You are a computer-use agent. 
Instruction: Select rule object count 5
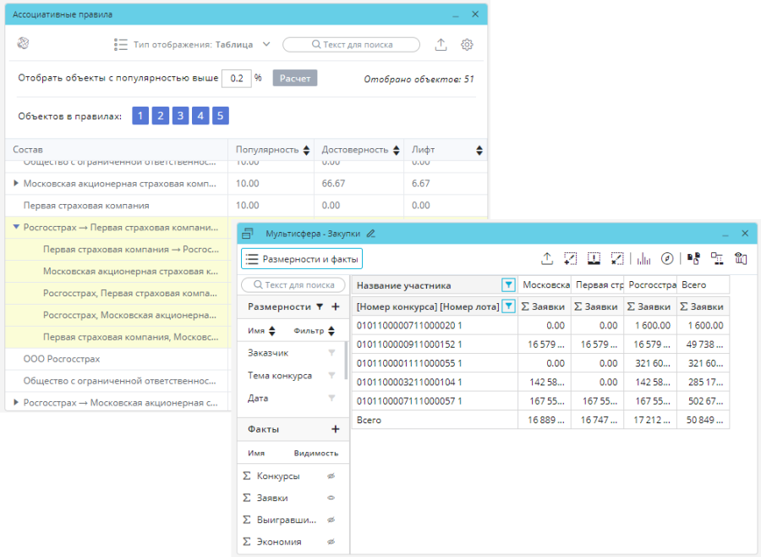(220, 116)
